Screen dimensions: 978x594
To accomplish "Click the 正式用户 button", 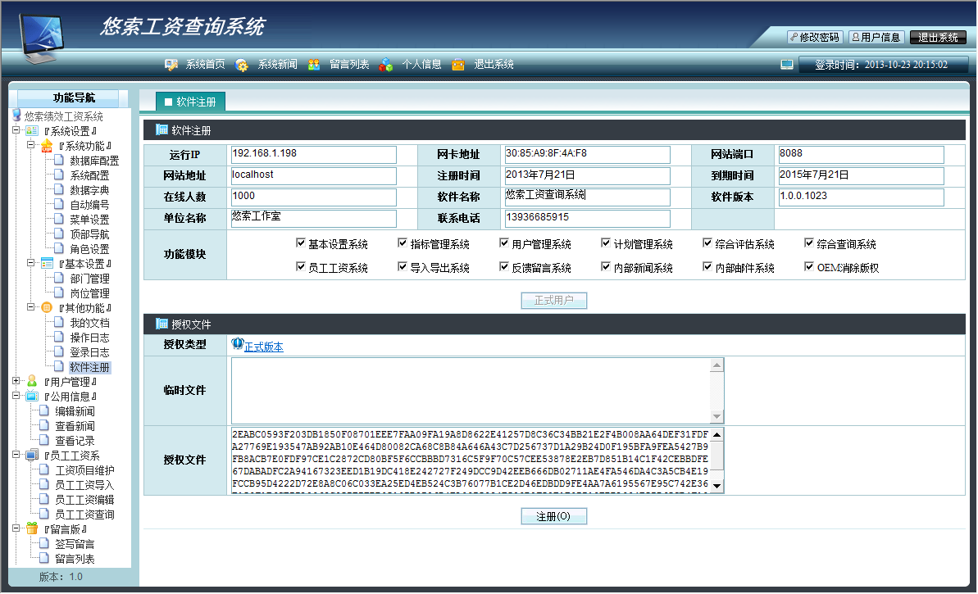I will pyautogui.click(x=554, y=301).
